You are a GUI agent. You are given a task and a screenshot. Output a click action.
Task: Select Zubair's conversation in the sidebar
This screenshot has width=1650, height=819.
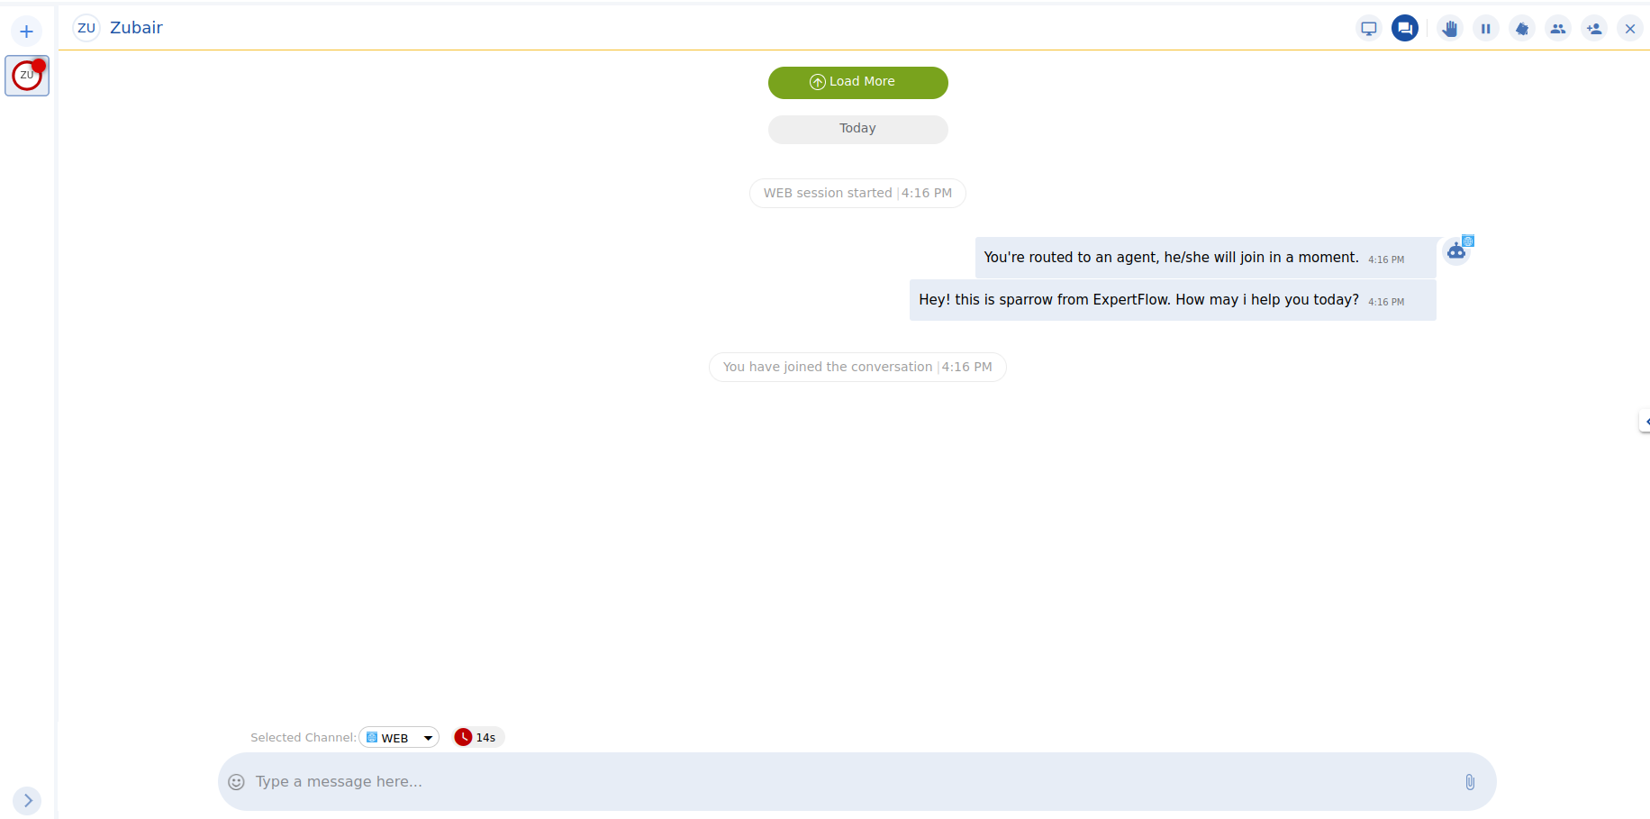(x=26, y=76)
